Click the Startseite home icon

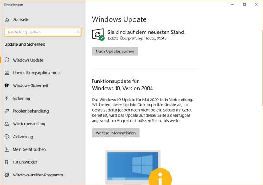click(x=7, y=20)
